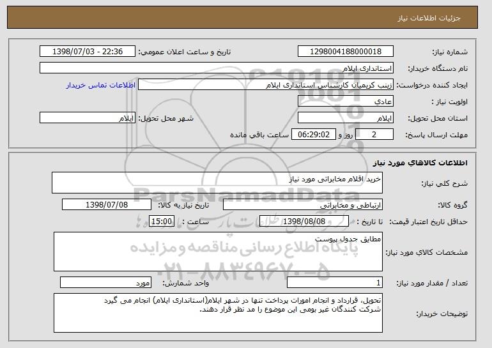Click the label حداقل تاریخ اعتبار قیمت
This screenshot has width=492, height=348.
coord(429,222)
